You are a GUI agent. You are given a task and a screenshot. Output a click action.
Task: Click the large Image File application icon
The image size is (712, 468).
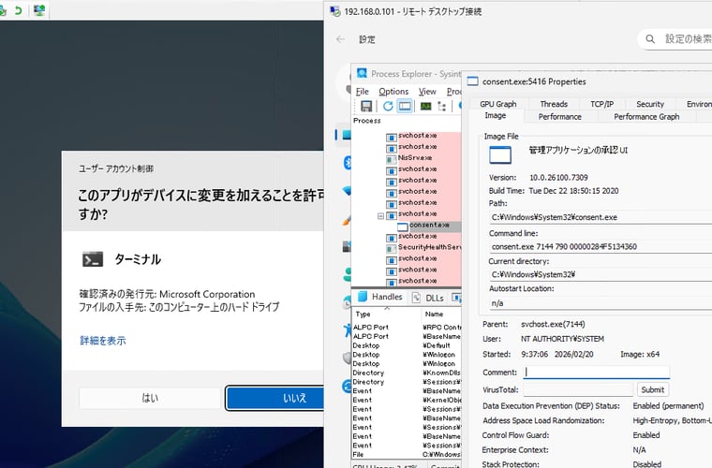[x=500, y=155]
